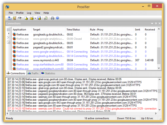Screen dimensions: 167x125
Task: Click the list view icon beside Application header
Action: [x=9, y=30]
